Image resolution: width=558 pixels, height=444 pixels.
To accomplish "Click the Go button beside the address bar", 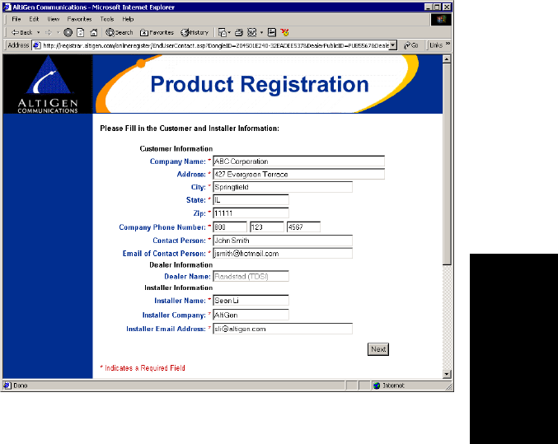I will 411,45.
